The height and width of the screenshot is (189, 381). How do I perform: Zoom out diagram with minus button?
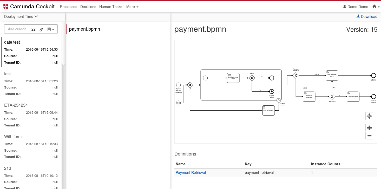tap(369, 136)
